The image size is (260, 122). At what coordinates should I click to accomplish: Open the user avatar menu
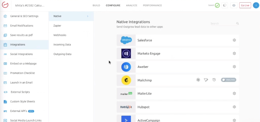tap(256, 5)
